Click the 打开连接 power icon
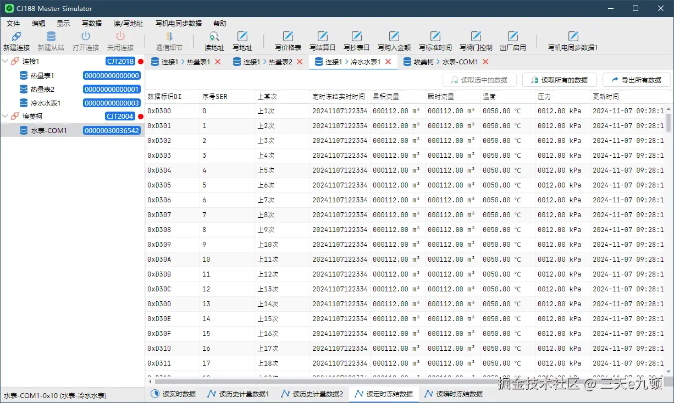This screenshot has width=674, height=403. click(86, 37)
